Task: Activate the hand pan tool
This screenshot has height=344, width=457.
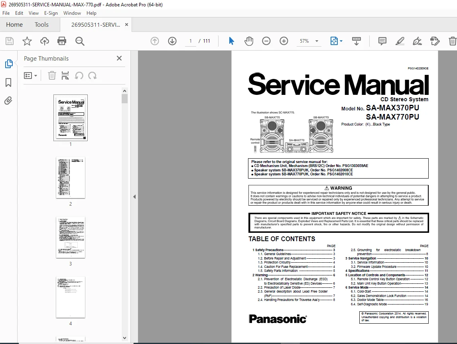Action: pyautogui.click(x=248, y=41)
